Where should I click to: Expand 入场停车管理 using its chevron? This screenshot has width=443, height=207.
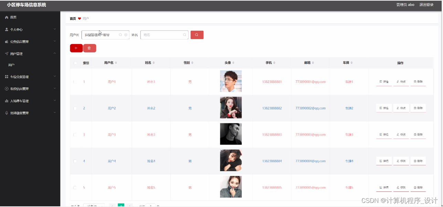tap(55, 101)
